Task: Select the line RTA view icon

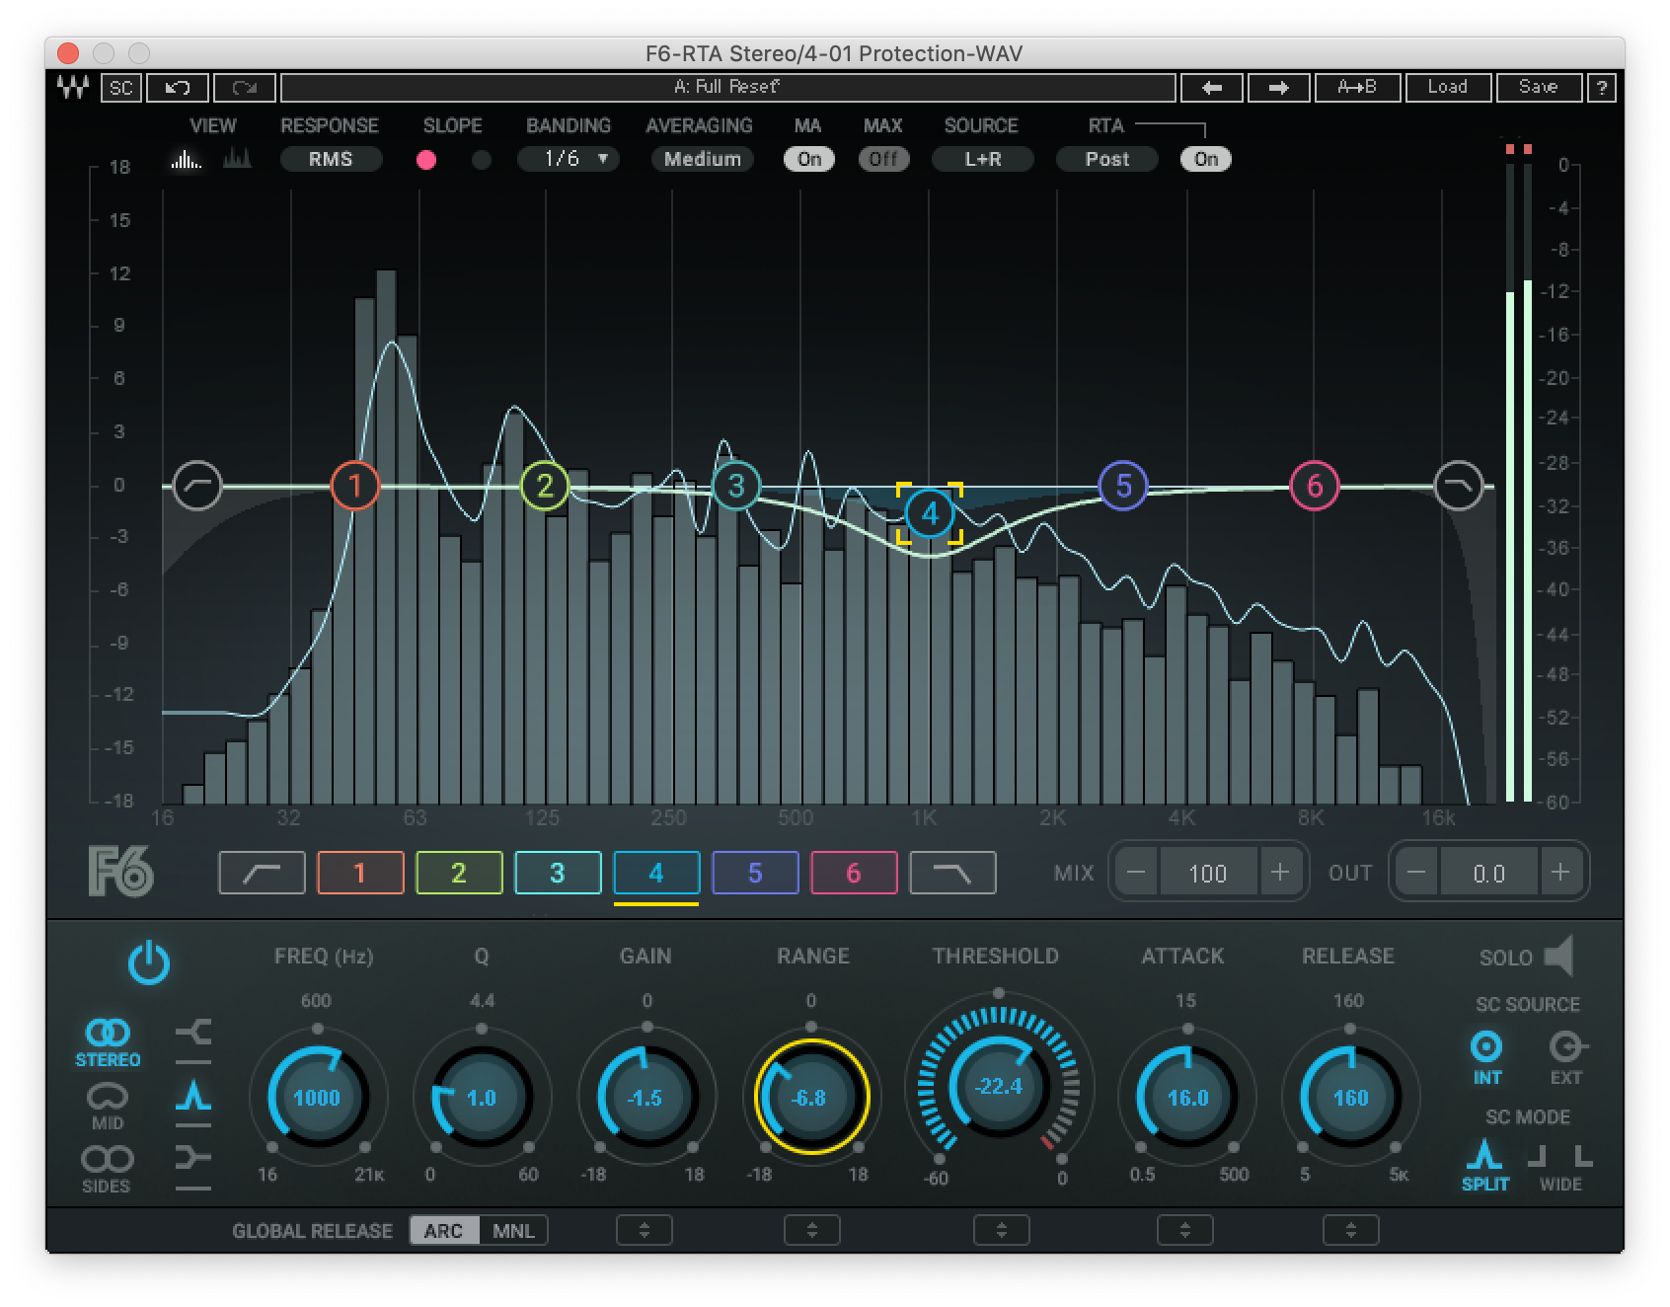Action: point(238,158)
